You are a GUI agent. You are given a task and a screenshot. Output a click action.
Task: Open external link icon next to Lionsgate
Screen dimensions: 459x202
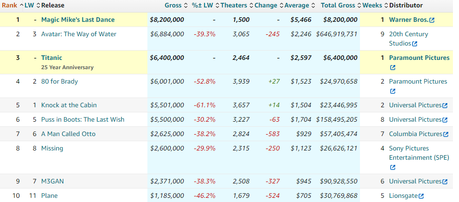coord(421,196)
